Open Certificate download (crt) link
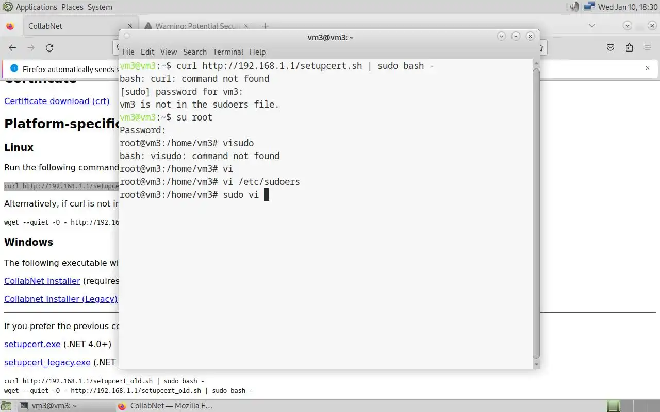The width and height of the screenshot is (660, 412). tap(57, 101)
